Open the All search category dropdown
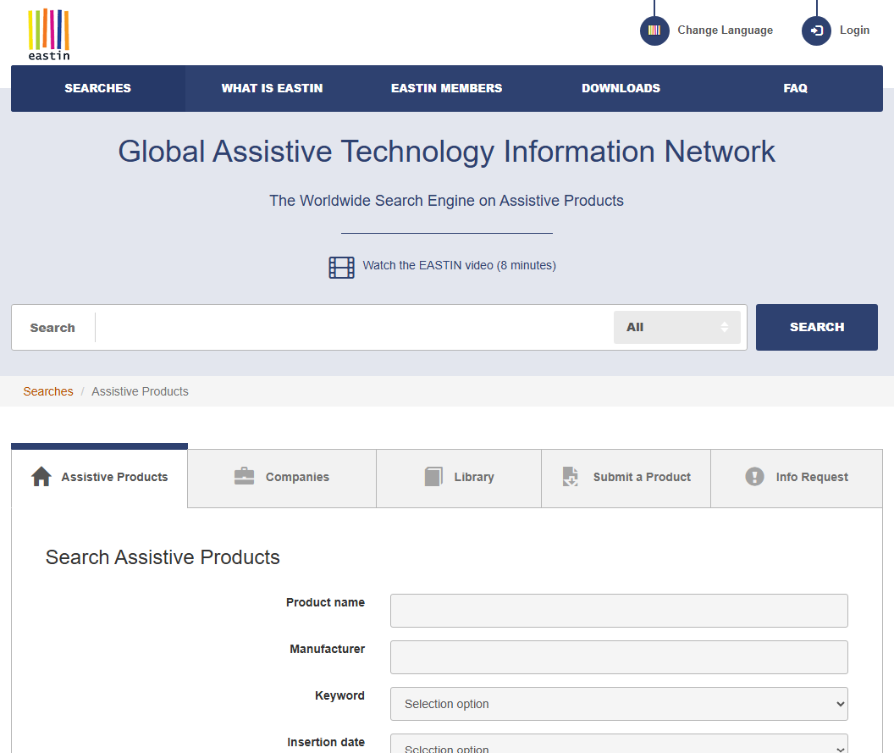Image resolution: width=894 pixels, height=753 pixels. pyautogui.click(x=676, y=326)
